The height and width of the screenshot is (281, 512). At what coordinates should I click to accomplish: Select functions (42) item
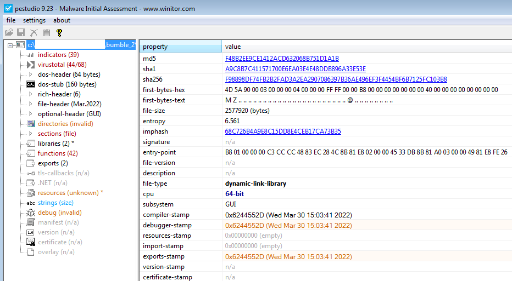pyautogui.click(x=58, y=153)
